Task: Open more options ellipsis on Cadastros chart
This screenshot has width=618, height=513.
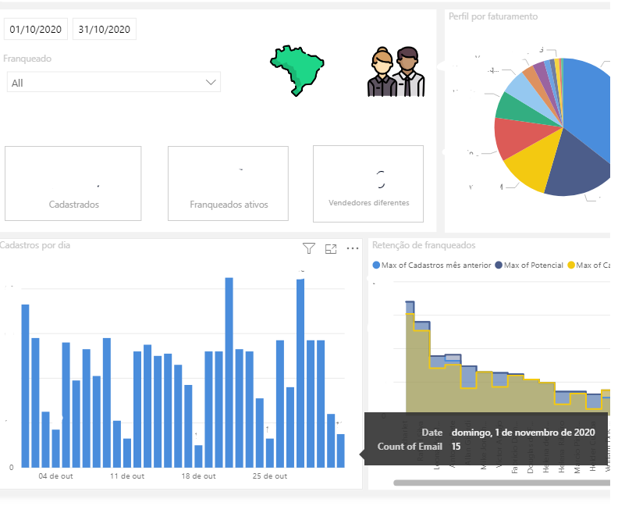Action: tap(353, 248)
